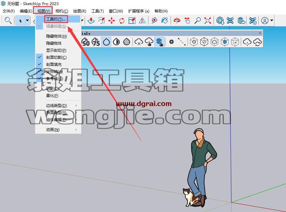Open 3D Warehouse icon
This screenshot has width=286, height=212.
[220, 21]
